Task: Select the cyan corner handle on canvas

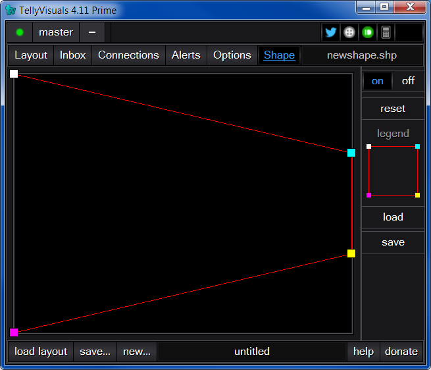Action: (x=351, y=153)
